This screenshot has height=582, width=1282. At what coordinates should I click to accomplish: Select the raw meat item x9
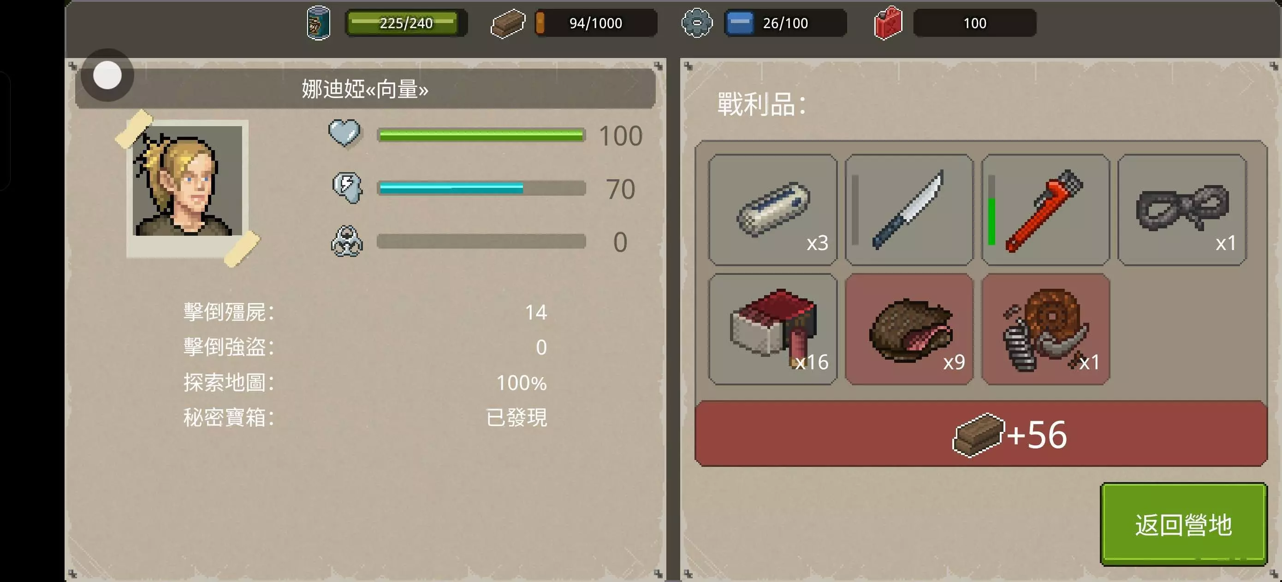coord(909,329)
